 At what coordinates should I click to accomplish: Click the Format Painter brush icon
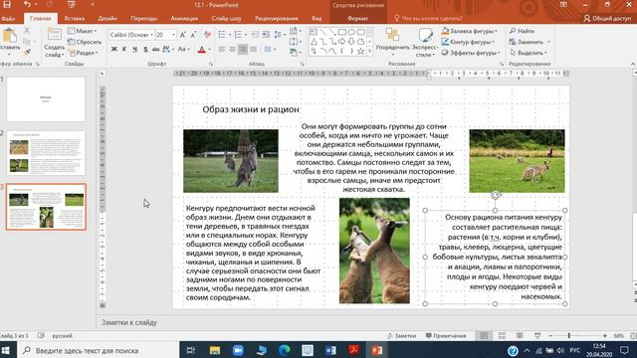pos(27,53)
